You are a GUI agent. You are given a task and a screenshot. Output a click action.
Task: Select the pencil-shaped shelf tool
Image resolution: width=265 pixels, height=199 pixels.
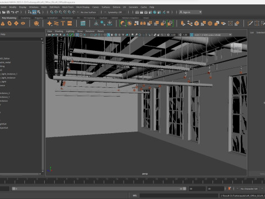click(250, 23)
